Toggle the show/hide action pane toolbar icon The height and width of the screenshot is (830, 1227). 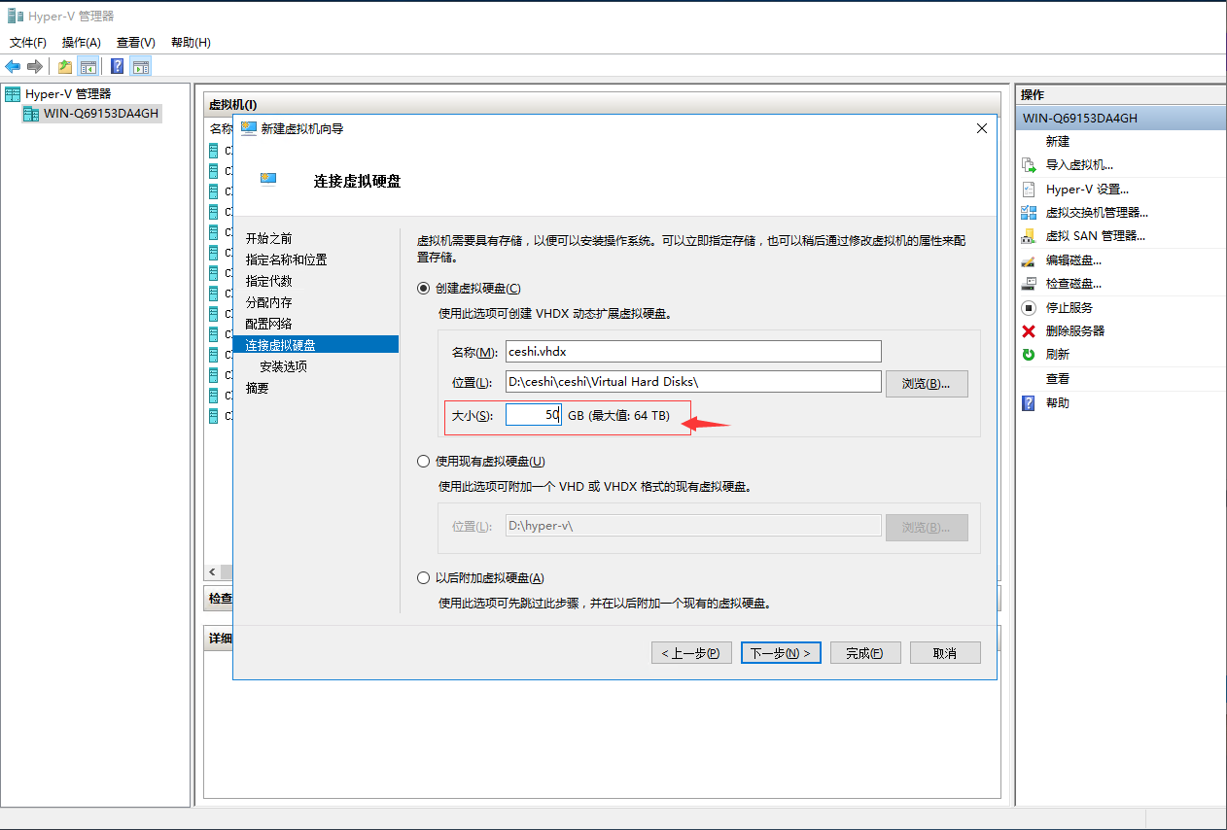pos(141,66)
